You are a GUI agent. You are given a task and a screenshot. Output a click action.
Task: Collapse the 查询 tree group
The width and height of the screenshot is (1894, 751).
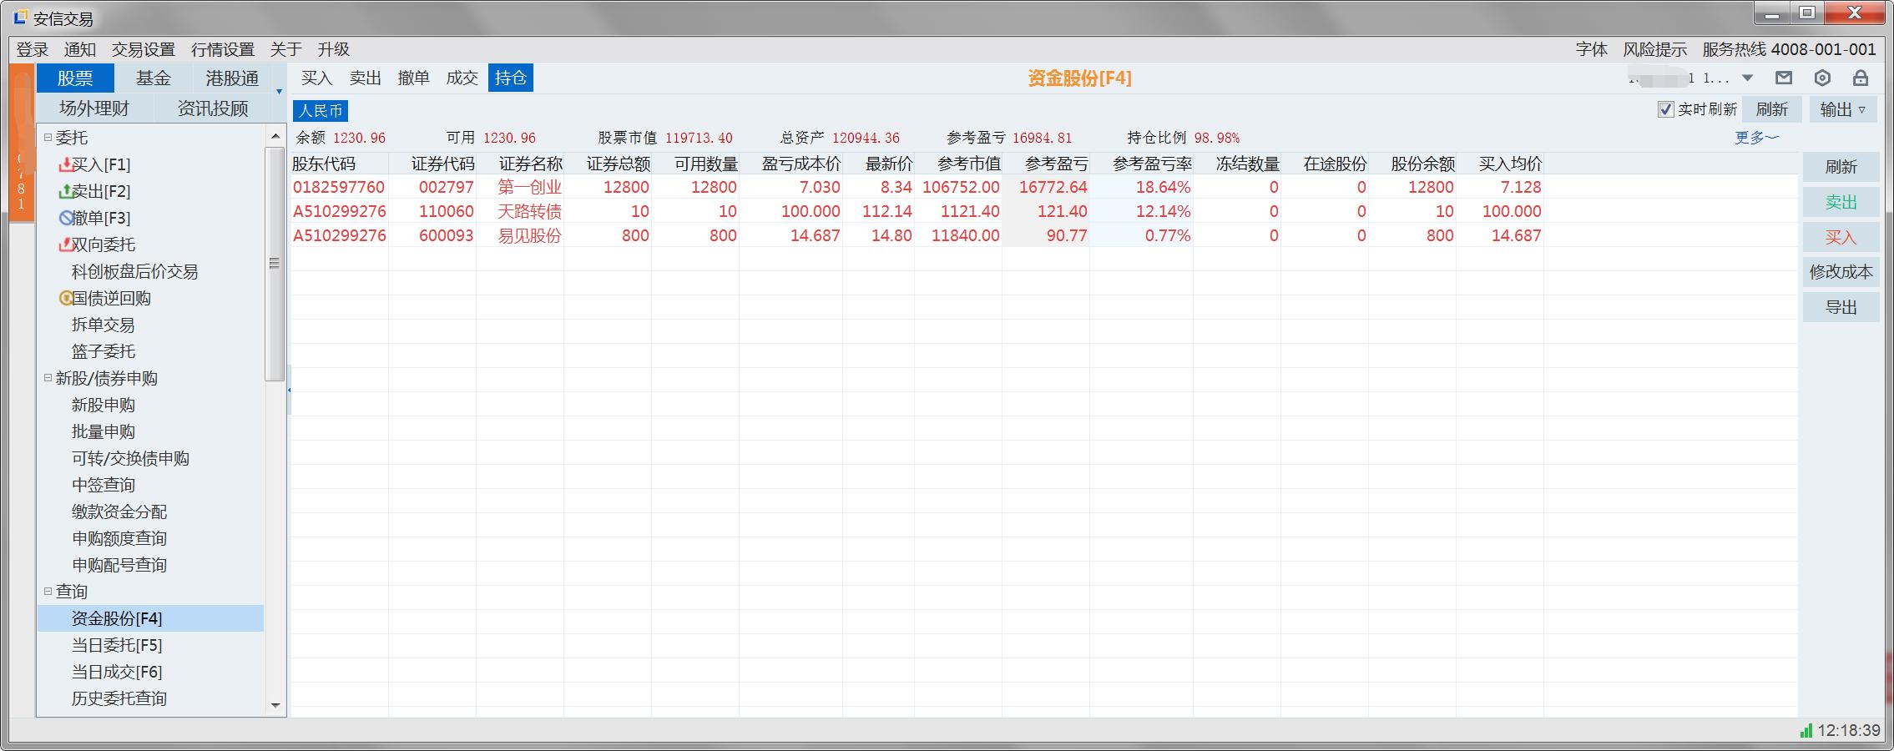click(48, 591)
